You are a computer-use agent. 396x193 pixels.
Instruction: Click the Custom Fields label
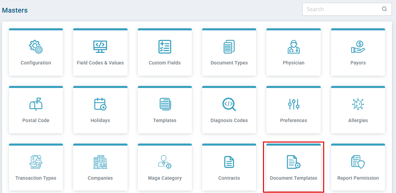[x=165, y=63]
